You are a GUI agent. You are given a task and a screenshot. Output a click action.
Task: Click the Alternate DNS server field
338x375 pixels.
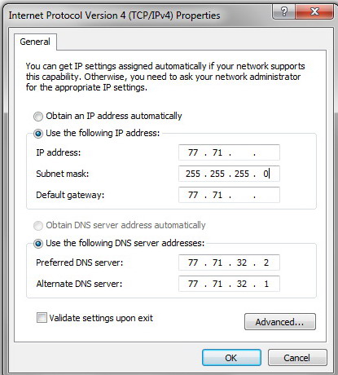[229, 284]
